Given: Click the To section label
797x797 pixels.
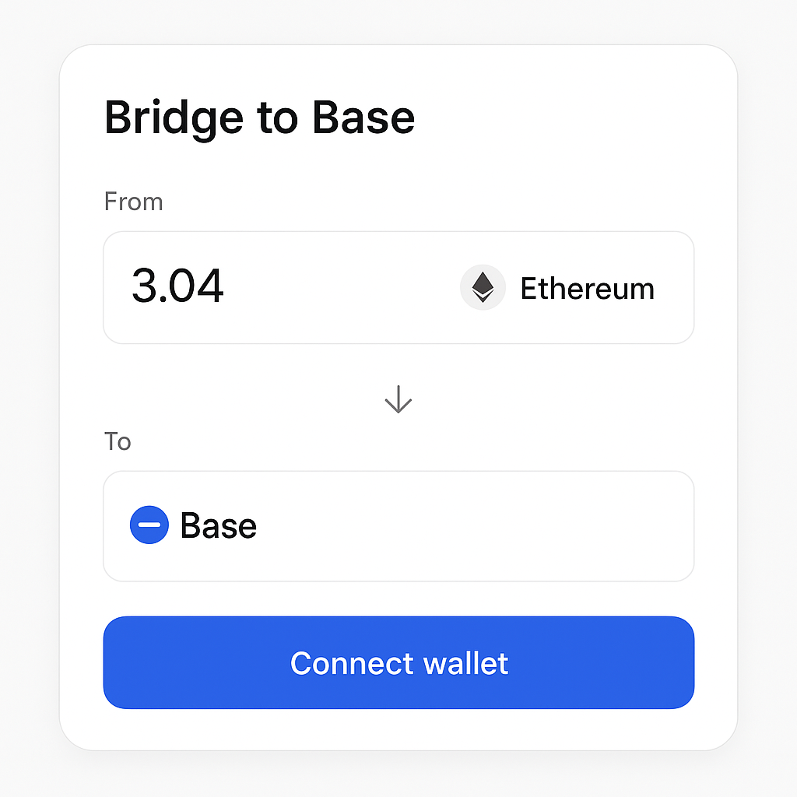Looking at the screenshot, I should (x=117, y=441).
